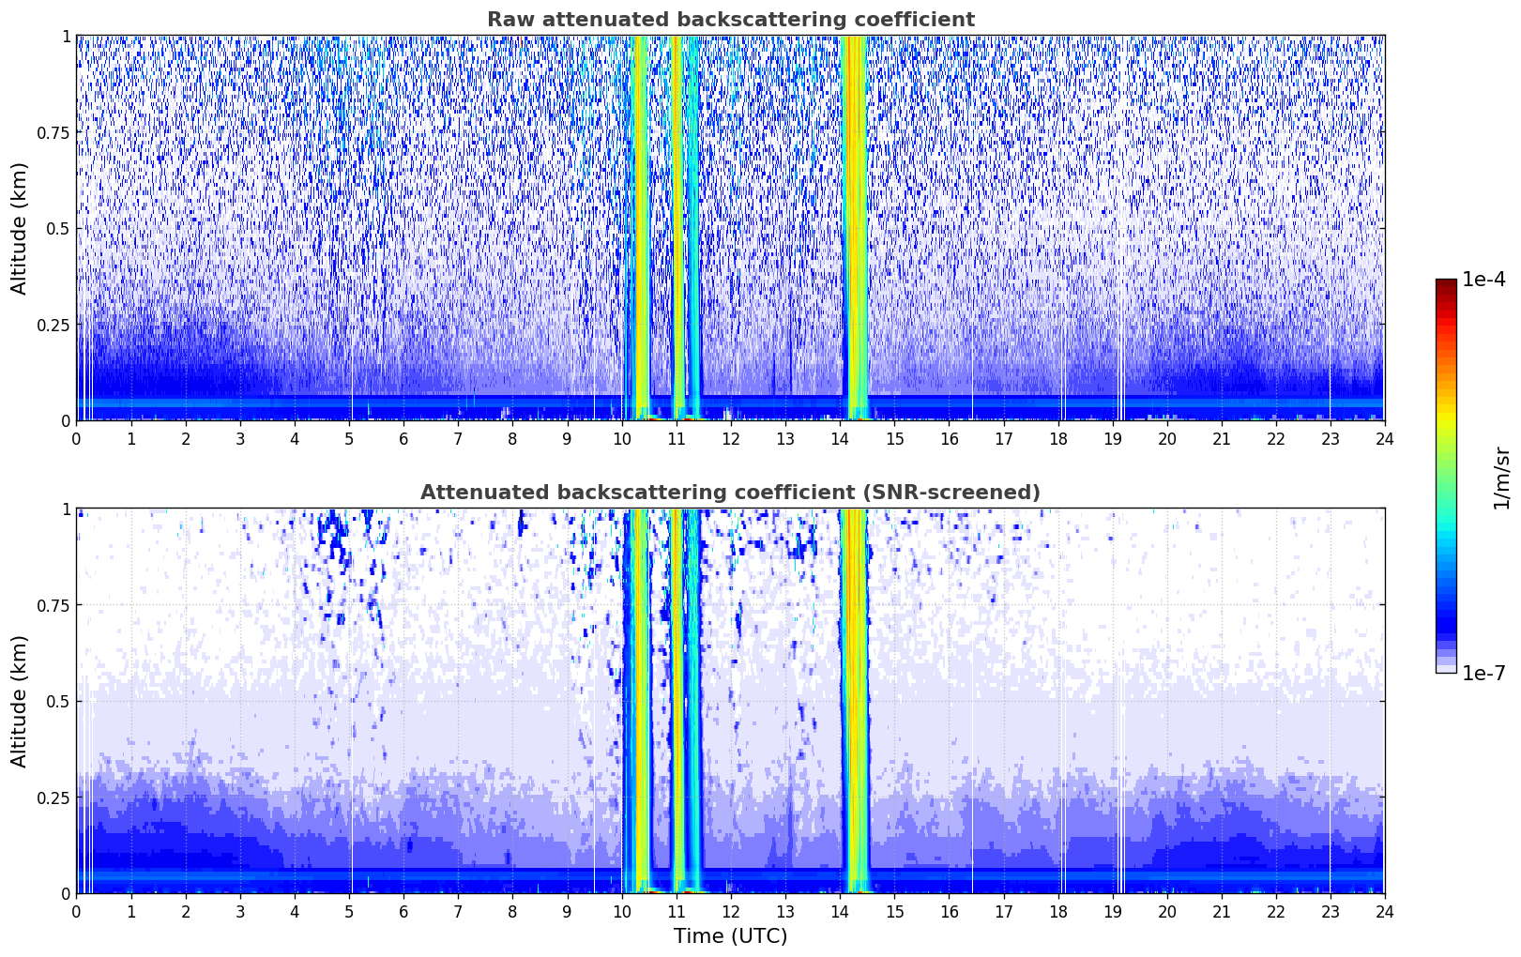Screen dimensions: 1521x957
Task: Click the '1e-4' colorbar maximum label
Action: point(1483,280)
